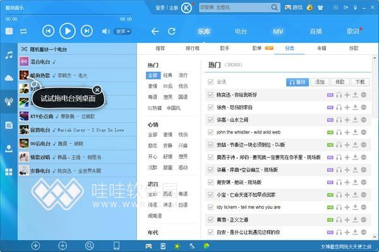Click the 添加 add button
Screen dimensions: 379x252
pos(320,83)
